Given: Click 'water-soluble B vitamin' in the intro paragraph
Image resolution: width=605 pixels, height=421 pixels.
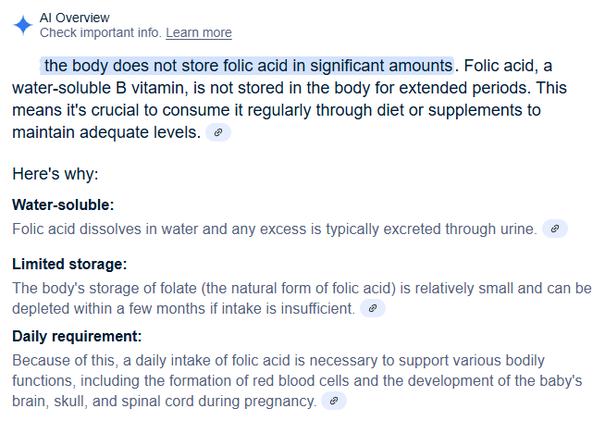Looking at the screenshot, I should pyautogui.click(x=100, y=88).
